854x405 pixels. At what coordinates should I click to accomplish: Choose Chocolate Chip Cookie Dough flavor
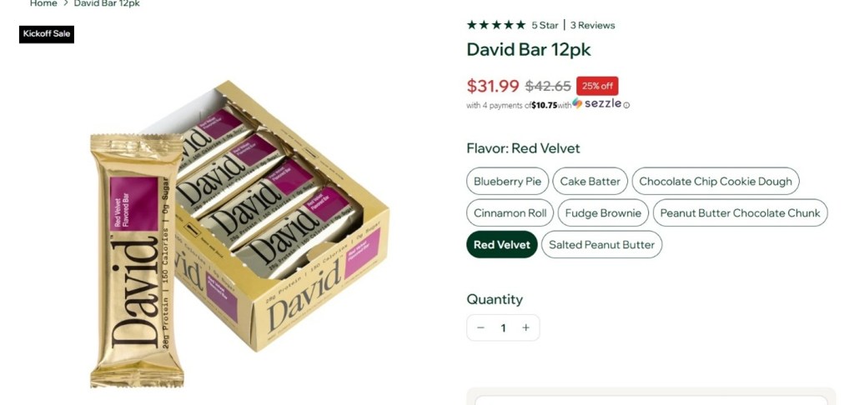pyautogui.click(x=716, y=182)
